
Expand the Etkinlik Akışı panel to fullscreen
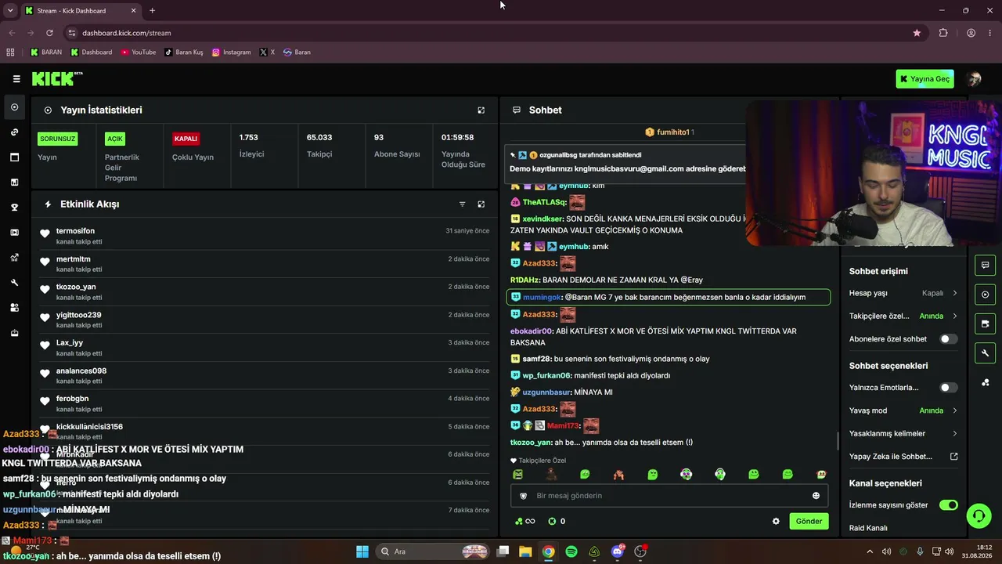pos(481,204)
